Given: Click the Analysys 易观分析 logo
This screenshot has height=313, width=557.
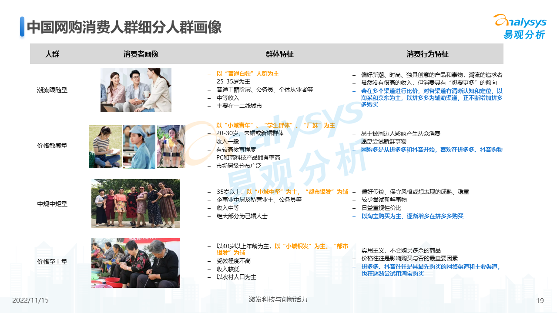Looking at the screenshot, I should coord(519,27).
